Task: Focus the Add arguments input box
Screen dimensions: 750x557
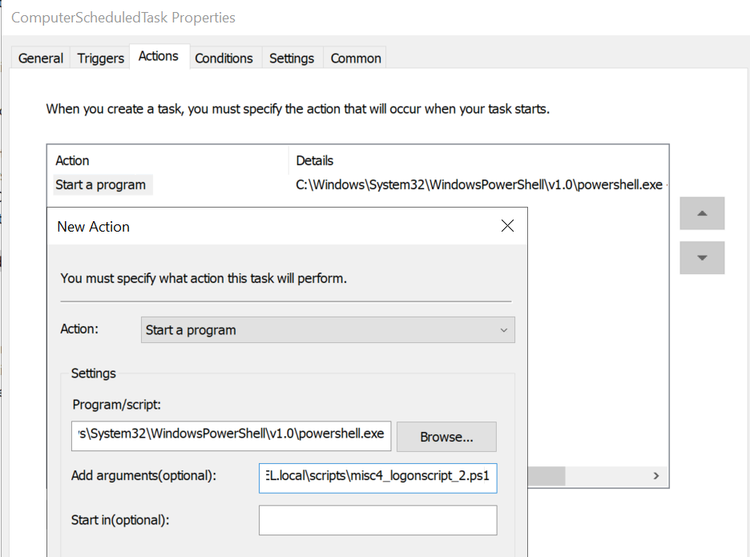Action: click(377, 476)
